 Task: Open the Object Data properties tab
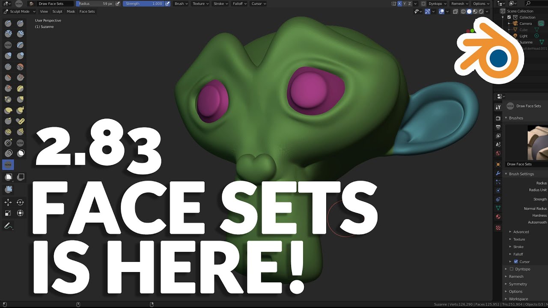[498, 208]
